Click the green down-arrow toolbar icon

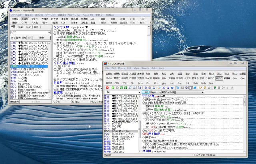pyautogui.click(x=125, y=88)
